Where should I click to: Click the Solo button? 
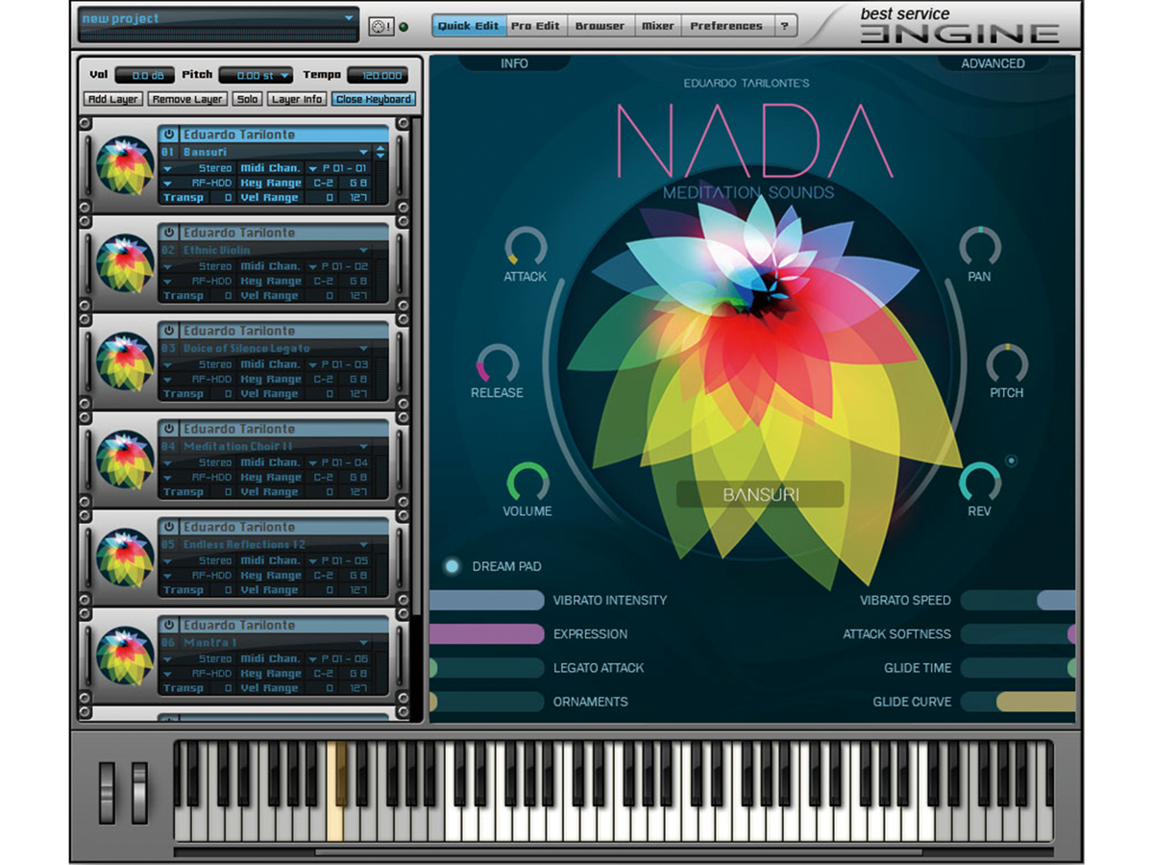(248, 99)
